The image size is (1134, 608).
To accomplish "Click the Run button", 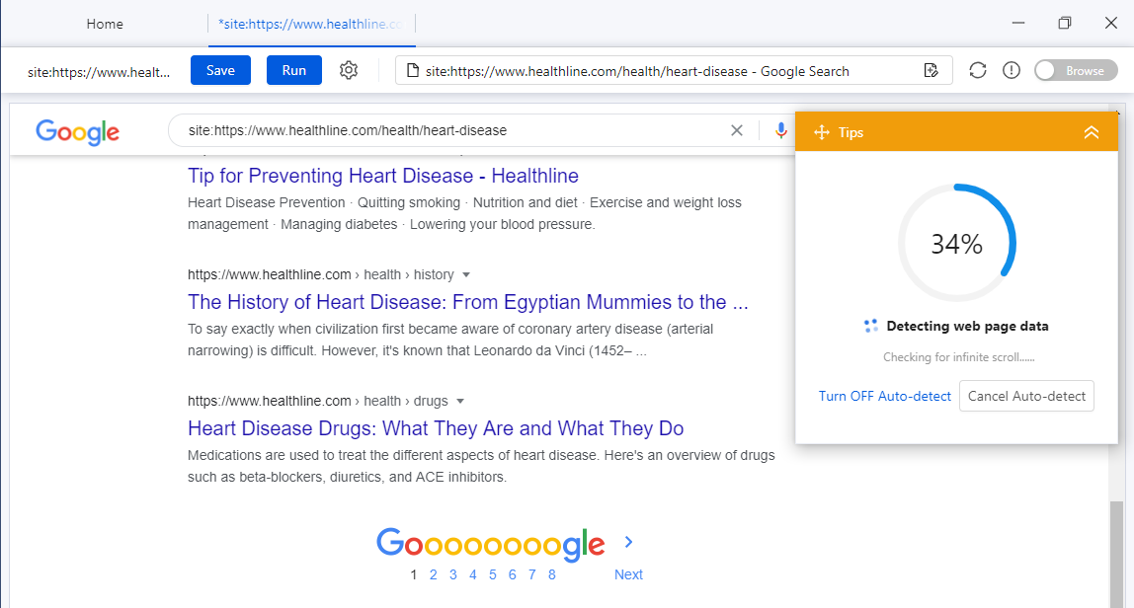I will (293, 70).
